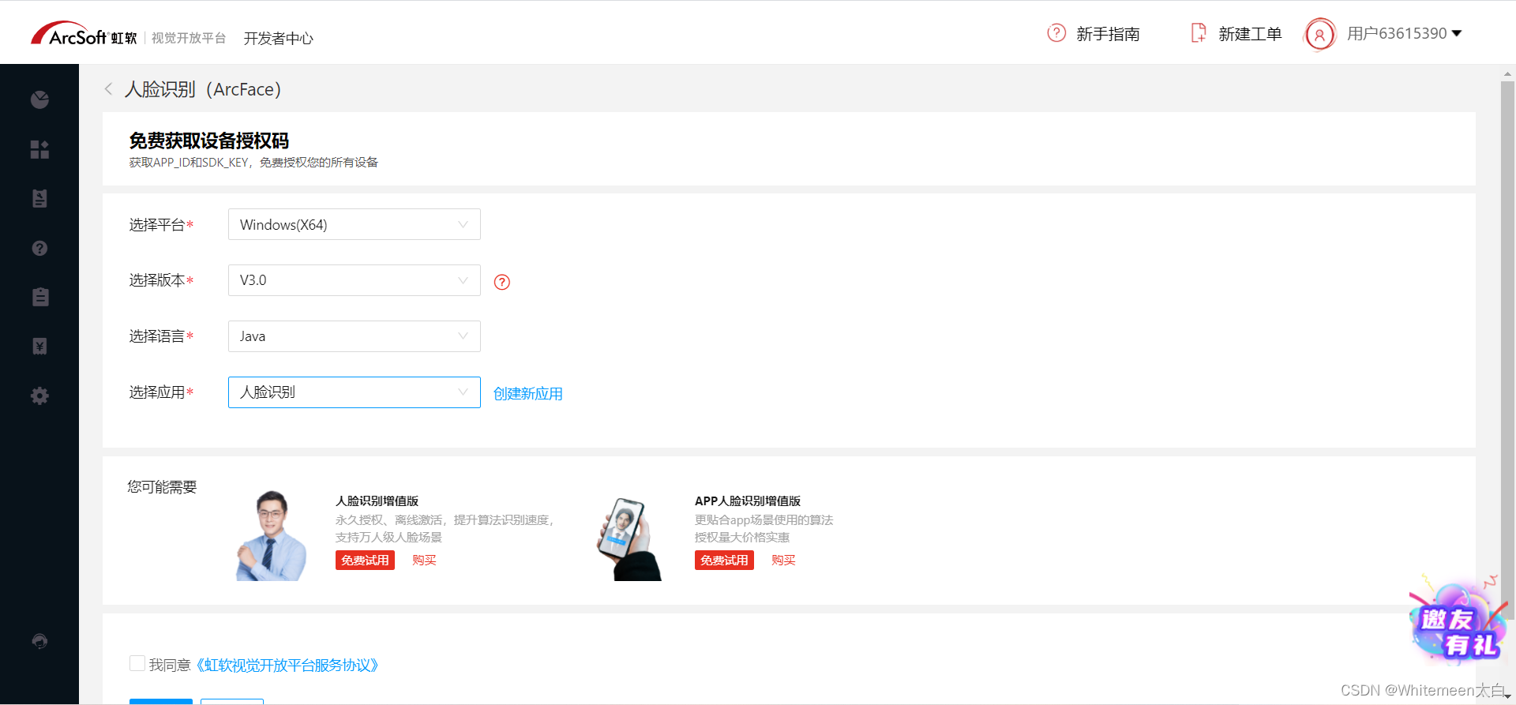The height and width of the screenshot is (705, 1516).
Task: Click 免费试用 for APP人脸识别增值版
Action: coord(724,560)
